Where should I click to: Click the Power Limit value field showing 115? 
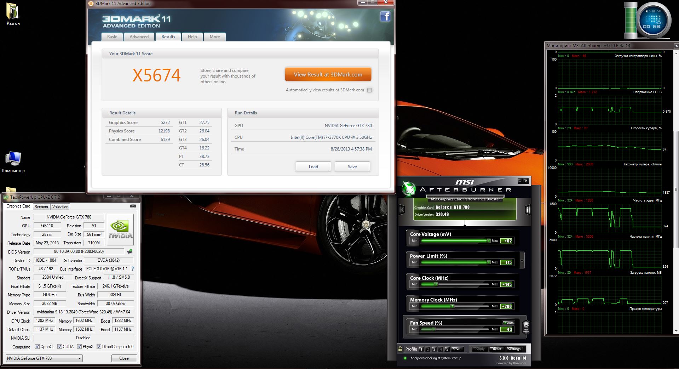(x=507, y=262)
